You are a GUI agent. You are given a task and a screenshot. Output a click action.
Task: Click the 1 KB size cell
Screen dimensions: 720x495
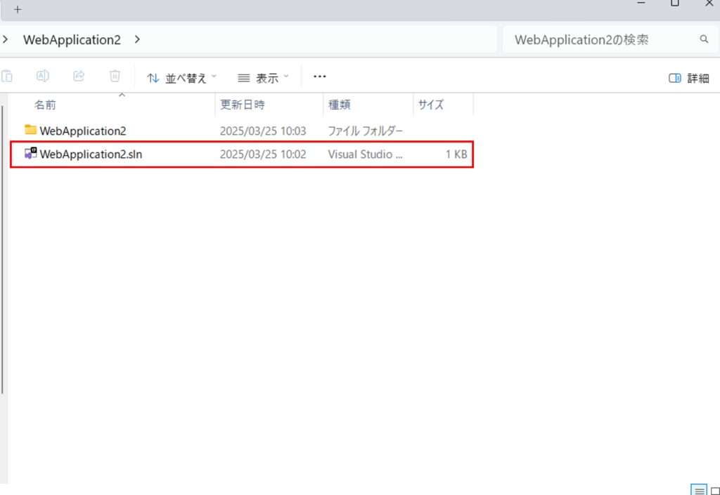tap(456, 154)
